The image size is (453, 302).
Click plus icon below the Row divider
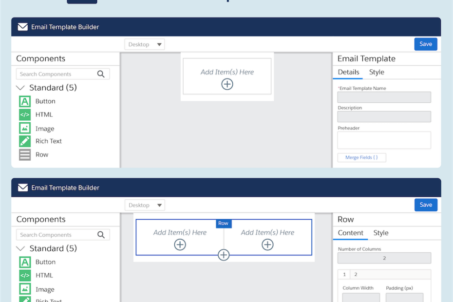click(224, 255)
